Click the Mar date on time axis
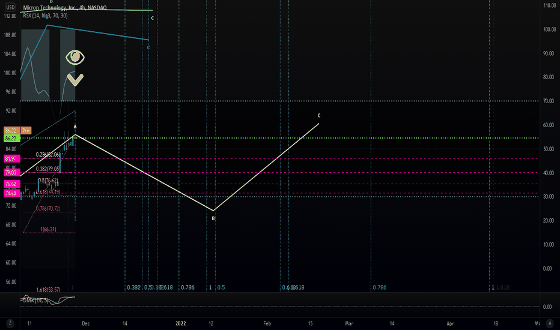Image resolution: width=560 pixels, height=330 pixels. click(x=349, y=323)
